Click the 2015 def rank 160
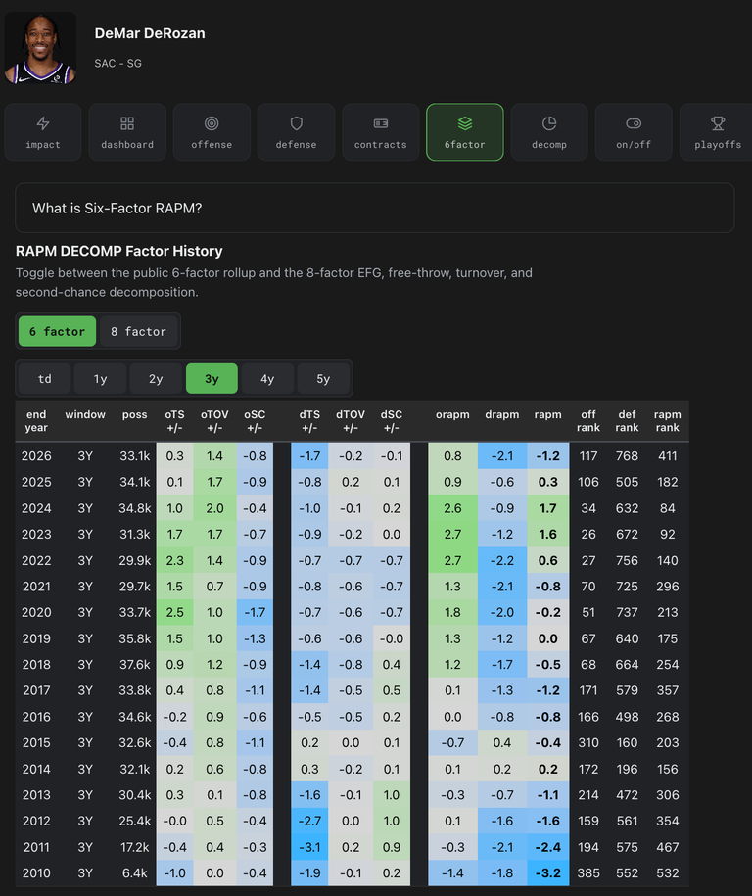Viewport: 752px width, 896px height. [x=627, y=743]
